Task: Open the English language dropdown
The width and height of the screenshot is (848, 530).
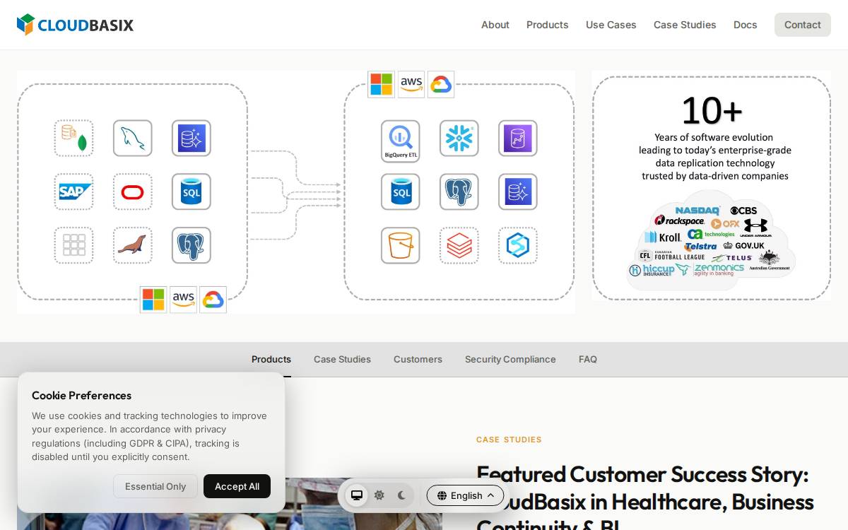Action: click(465, 495)
